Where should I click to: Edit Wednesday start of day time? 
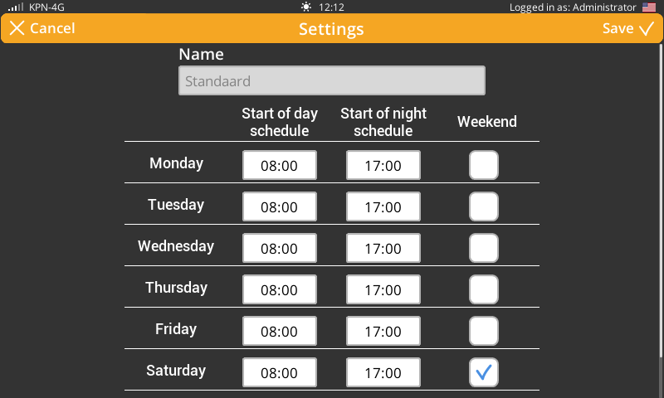pos(280,248)
